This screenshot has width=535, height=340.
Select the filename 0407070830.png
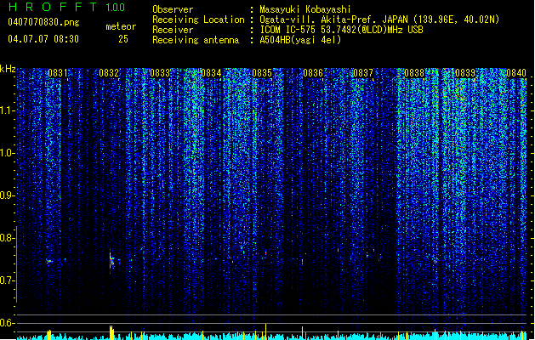(x=43, y=22)
